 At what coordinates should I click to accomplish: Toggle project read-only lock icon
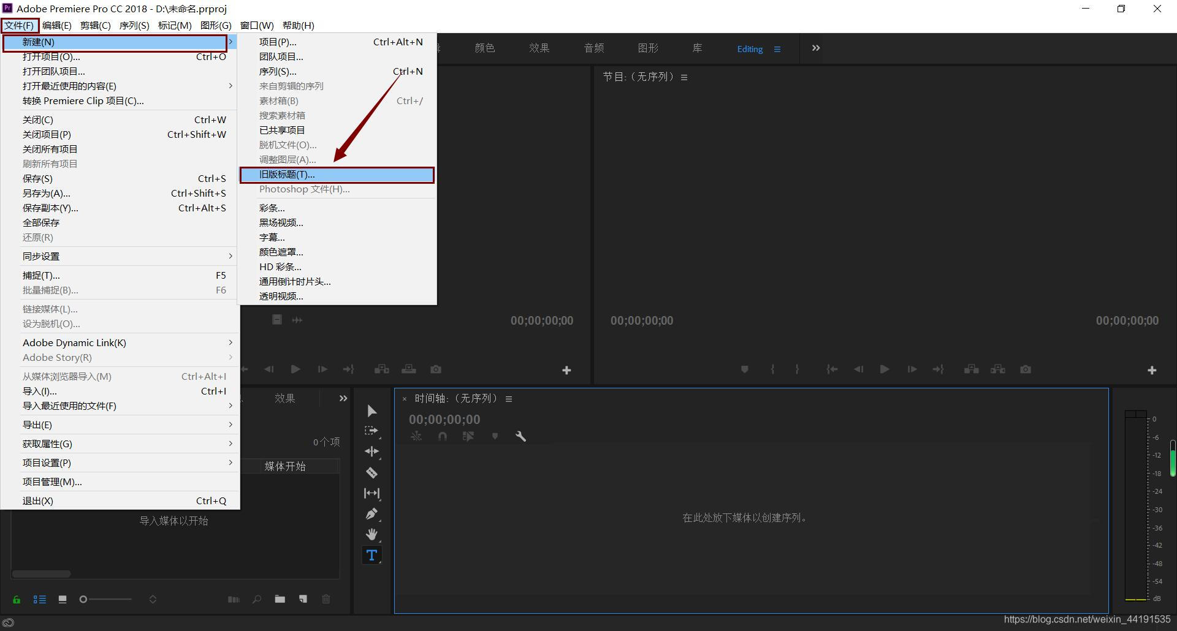(x=17, y=599)
